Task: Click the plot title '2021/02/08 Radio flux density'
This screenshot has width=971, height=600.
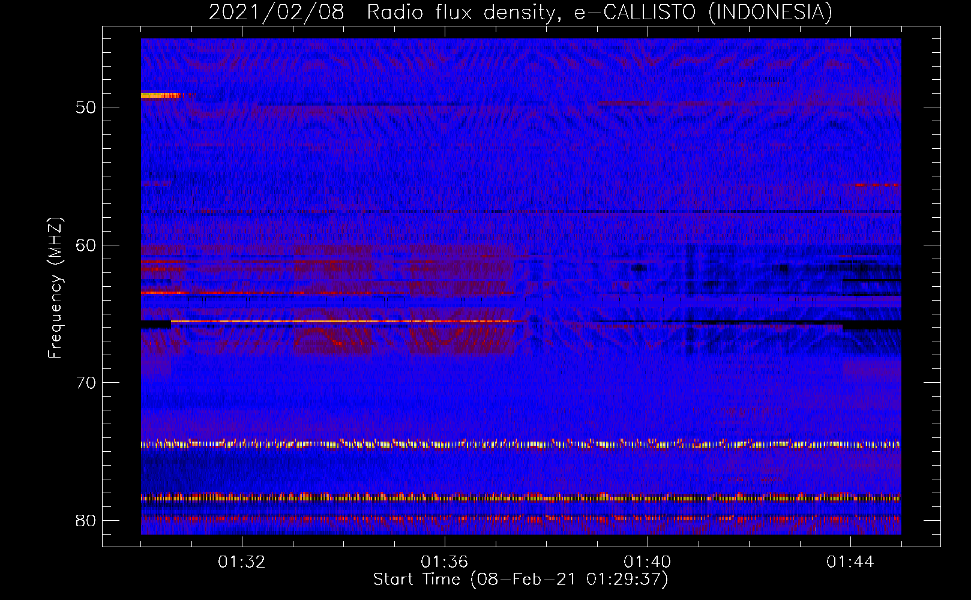Action: [x=520, y=12]
